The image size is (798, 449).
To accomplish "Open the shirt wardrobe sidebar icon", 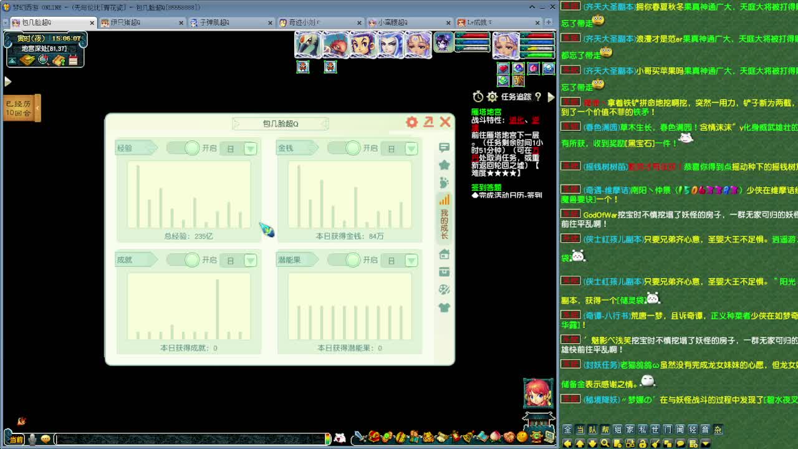I will point(444,307).
